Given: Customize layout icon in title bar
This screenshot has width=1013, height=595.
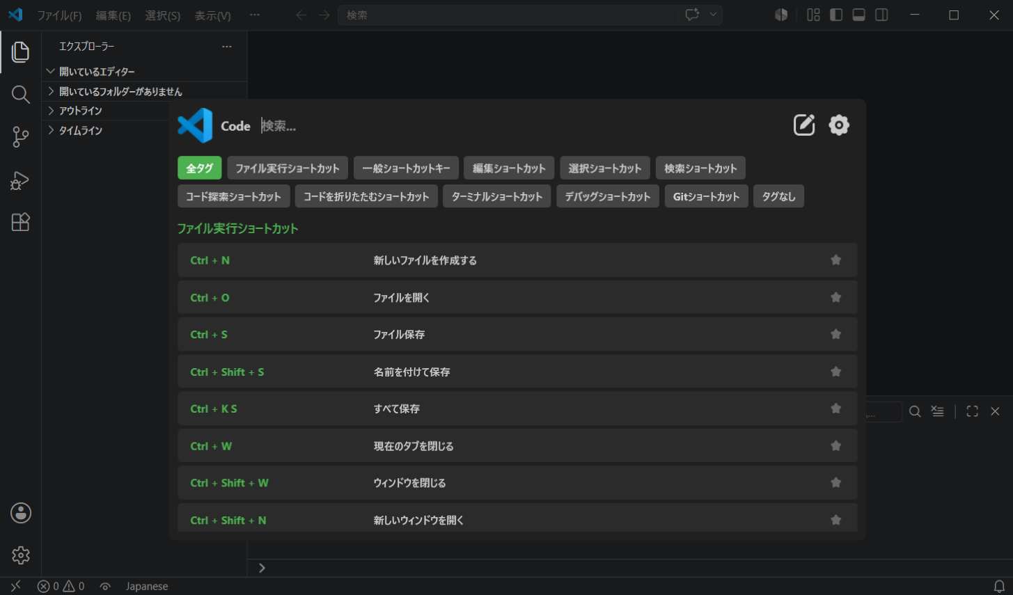Looking at the screenshot, I should click(x=813, y=15).
